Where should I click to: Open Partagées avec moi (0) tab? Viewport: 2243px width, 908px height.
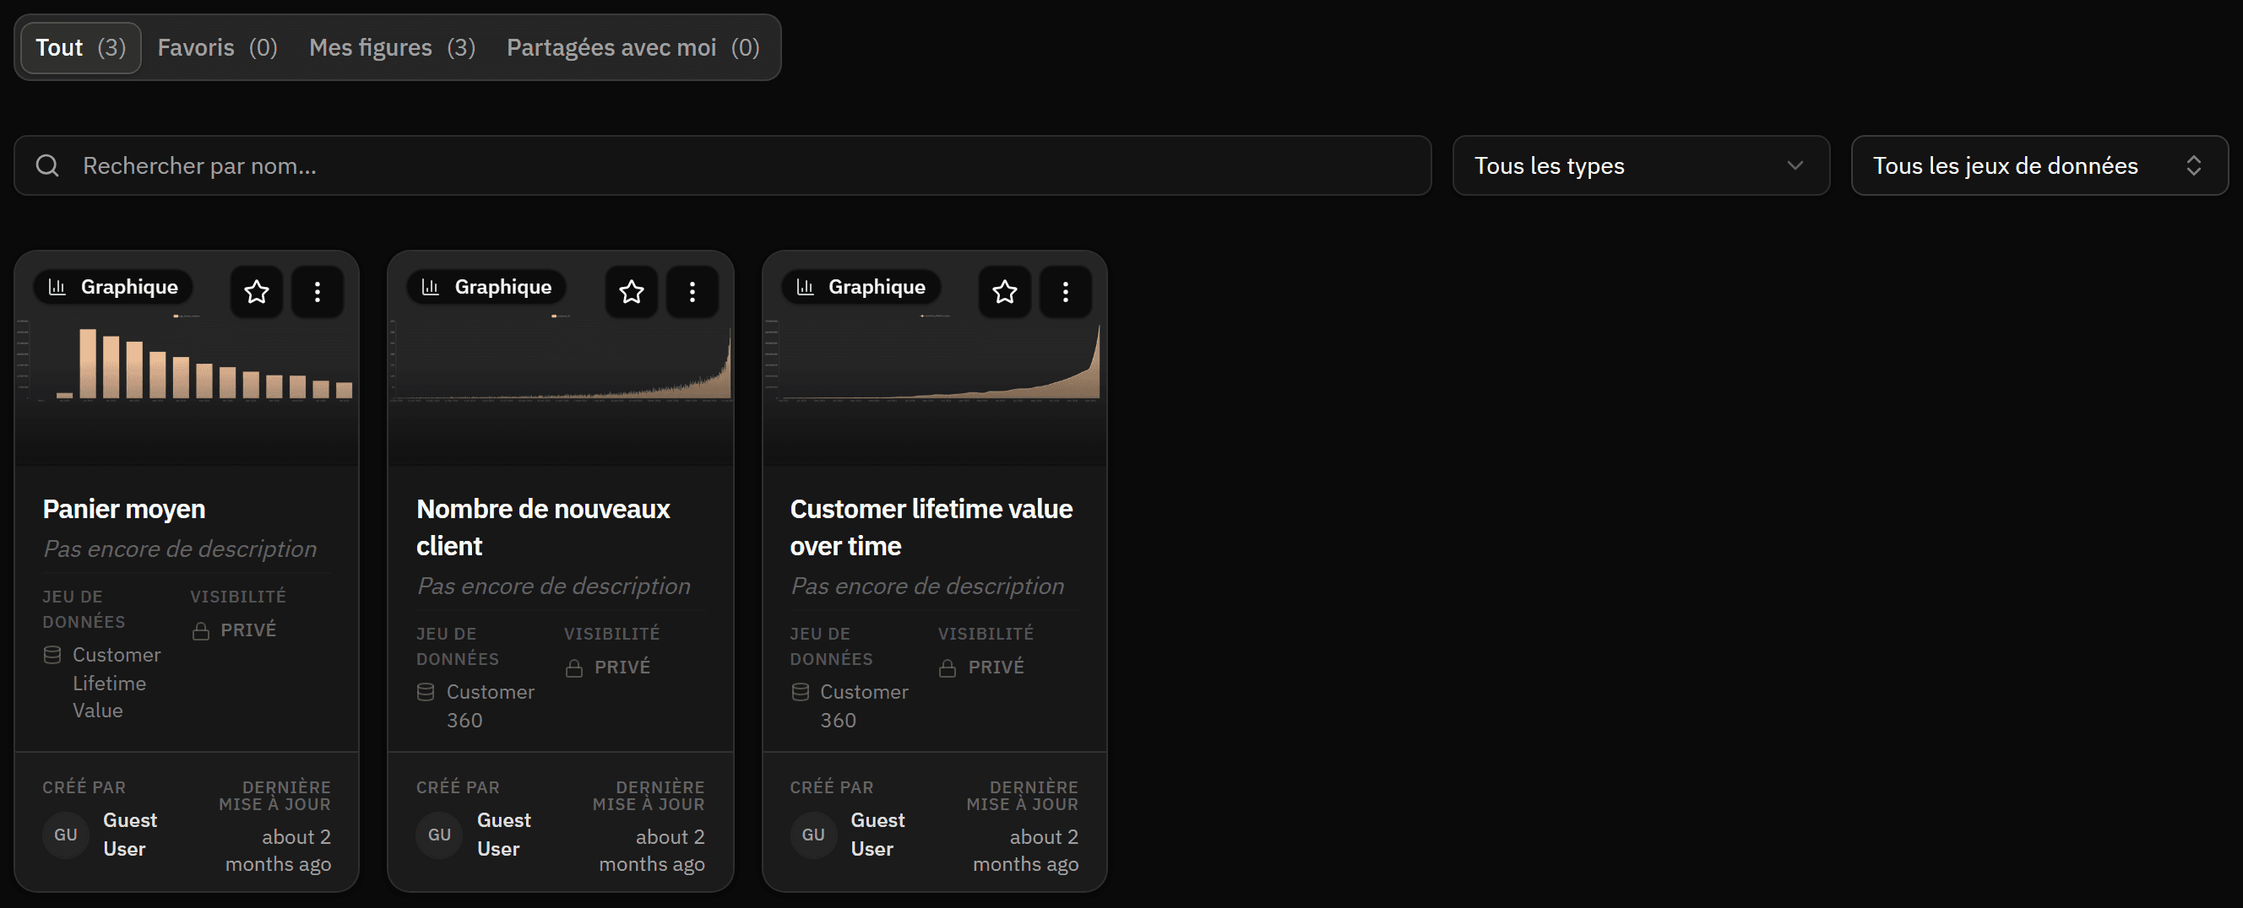634,48
